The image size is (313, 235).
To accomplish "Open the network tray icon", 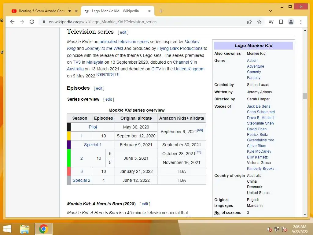I will [x=277, y=229].
